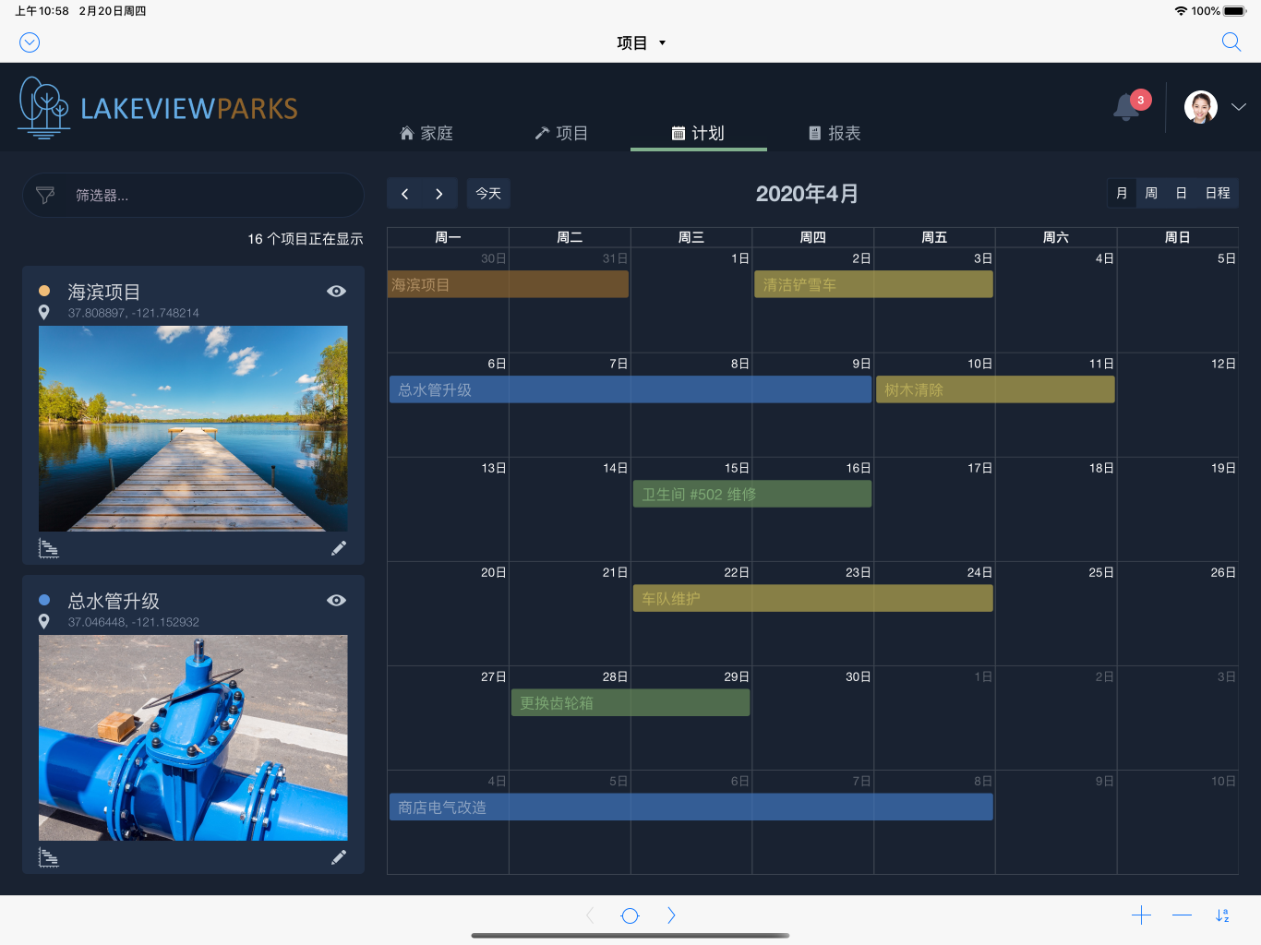
Task: Open the 项目 title dropdown
Action: (642, 42)
